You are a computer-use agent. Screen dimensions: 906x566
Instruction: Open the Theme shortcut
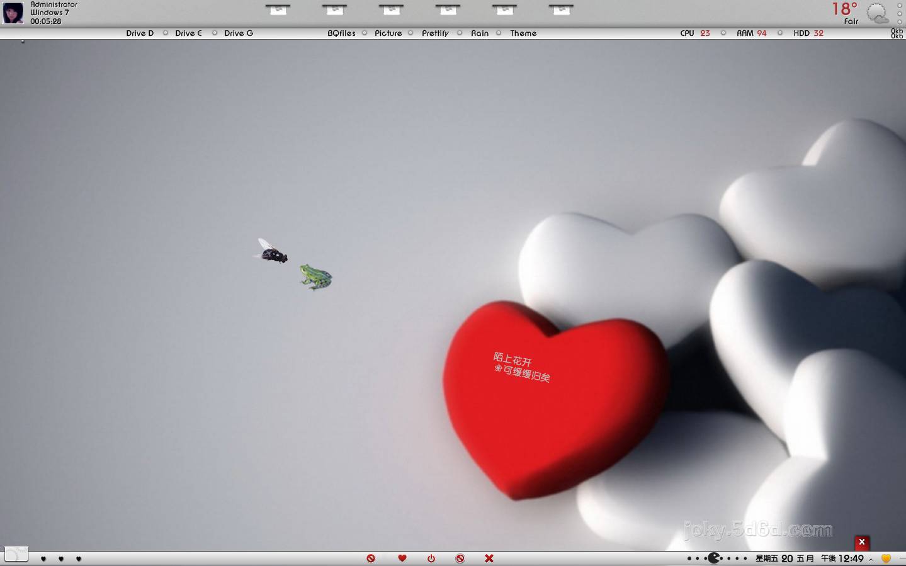click(x=523, y=33)
